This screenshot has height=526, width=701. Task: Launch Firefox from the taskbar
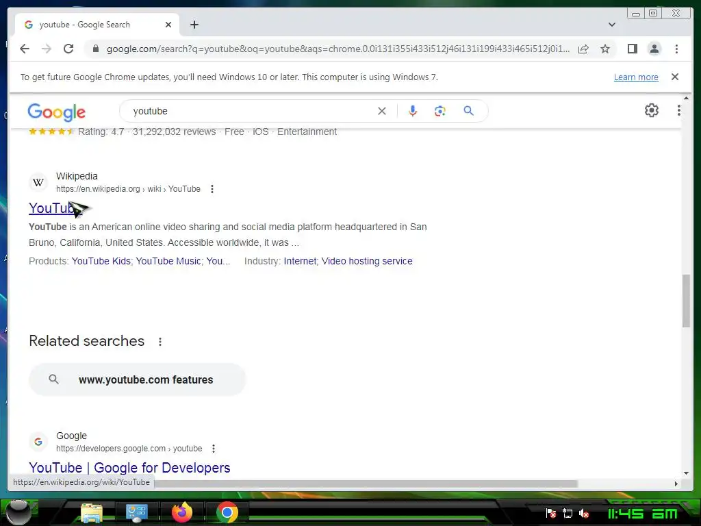pos(182,512)
